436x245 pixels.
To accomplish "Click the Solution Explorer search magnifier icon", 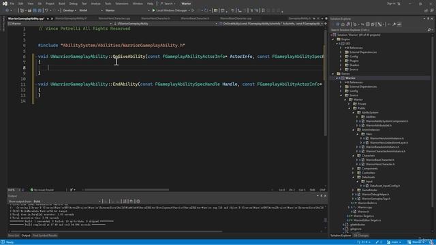I will tap(429, 30).
